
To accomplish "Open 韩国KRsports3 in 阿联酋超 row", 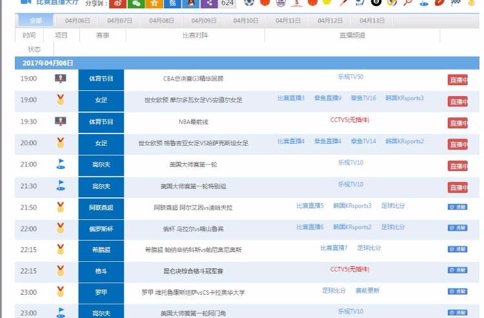I will pyautogui.click(x=352, y=205).
